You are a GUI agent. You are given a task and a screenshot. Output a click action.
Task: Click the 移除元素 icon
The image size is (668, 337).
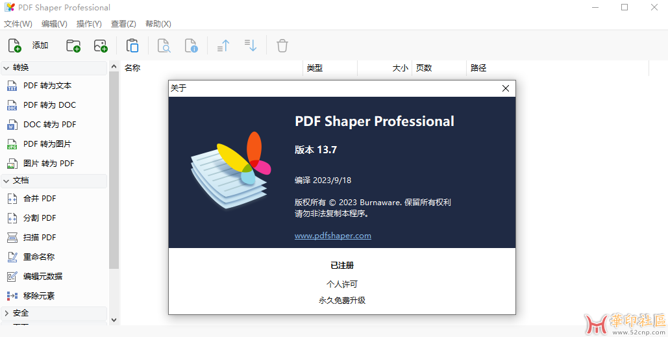point(12,295)
